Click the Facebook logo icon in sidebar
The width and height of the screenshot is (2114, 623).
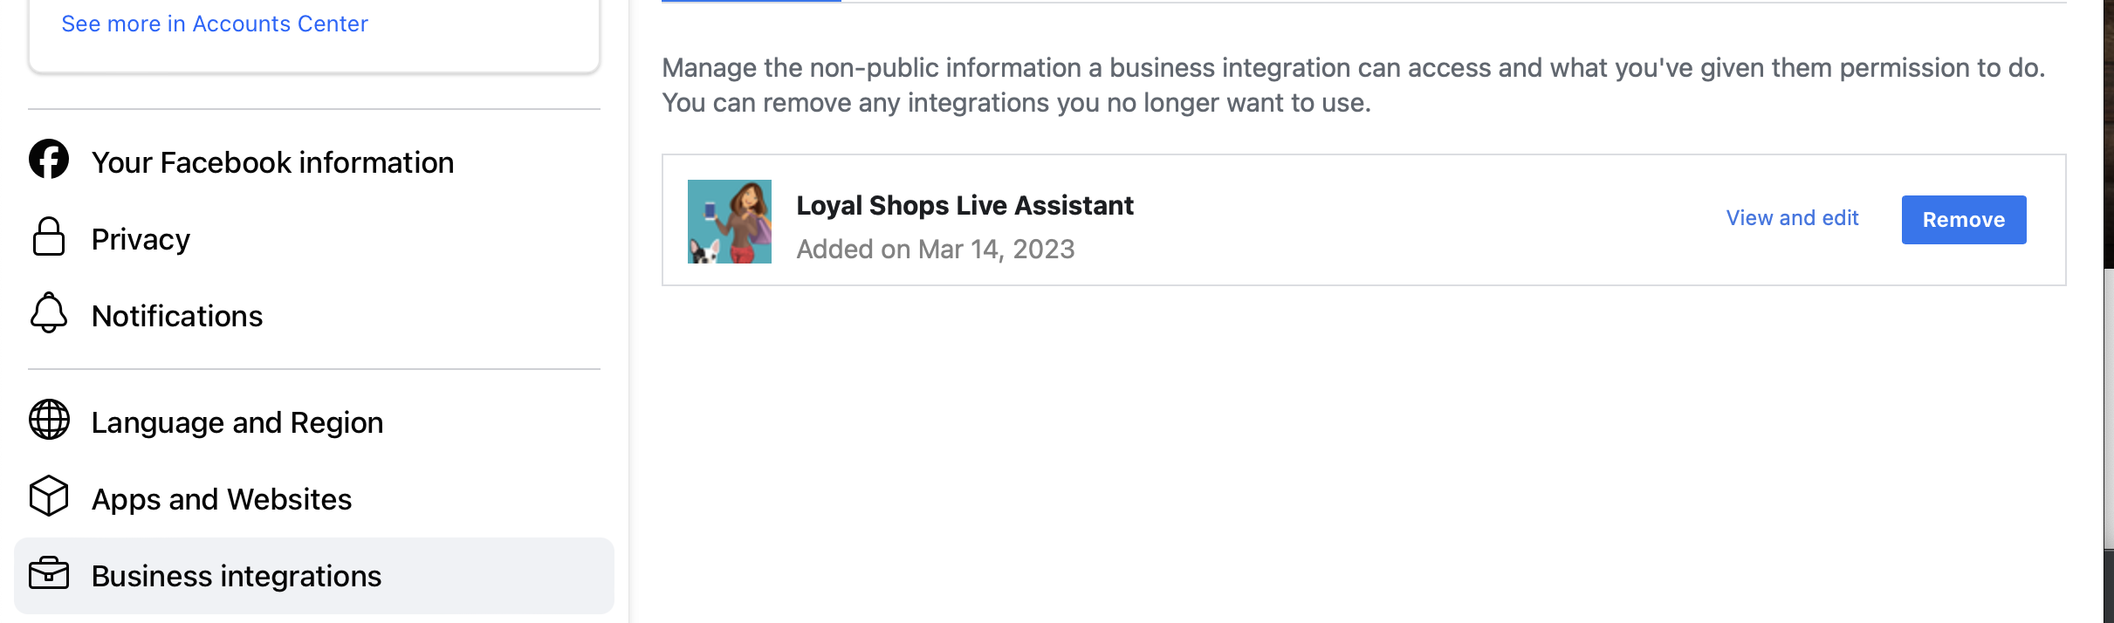(49, 160)
